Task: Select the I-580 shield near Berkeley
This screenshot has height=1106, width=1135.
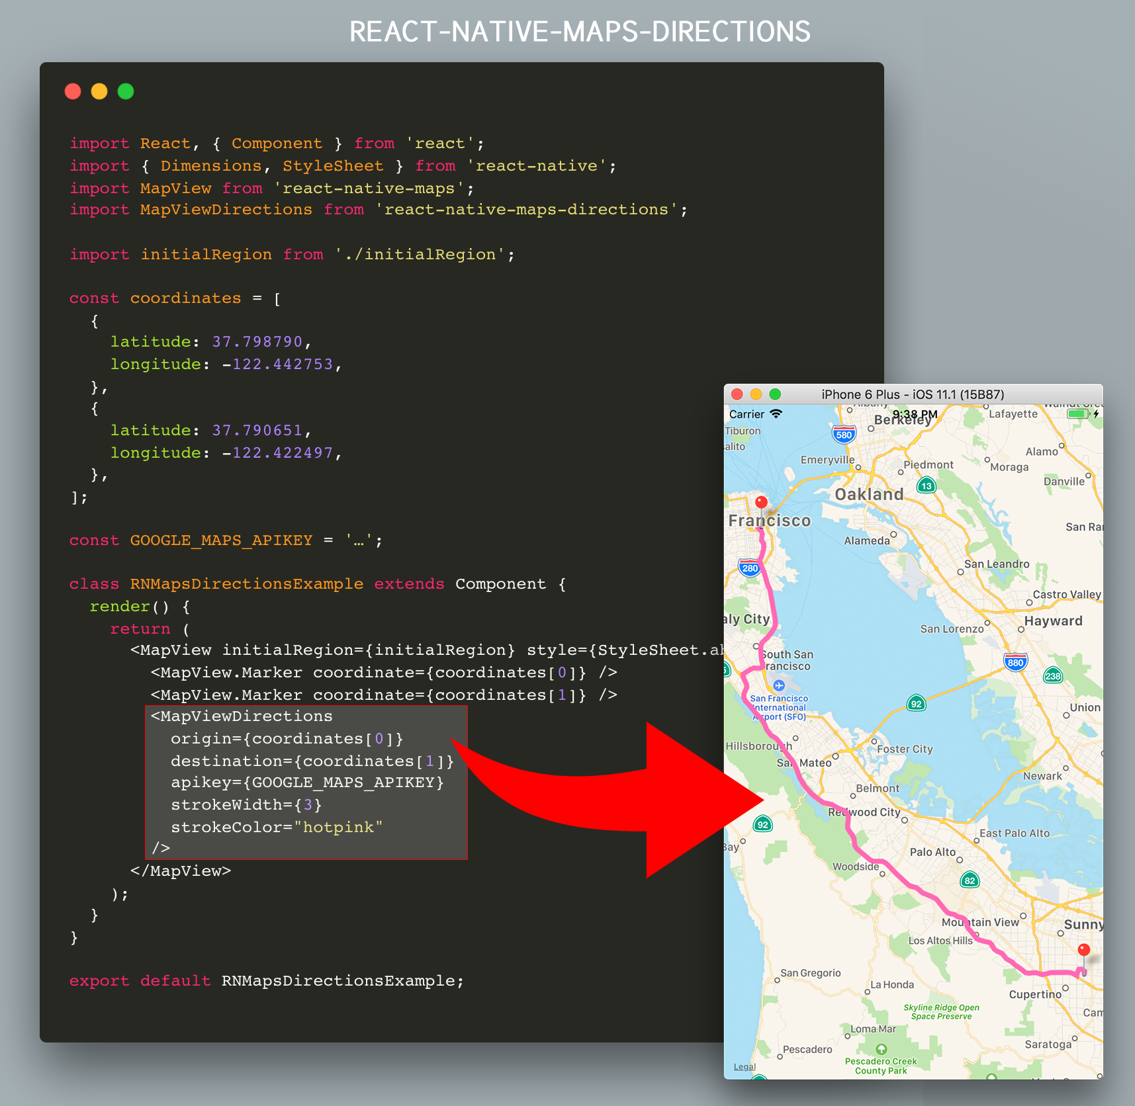Action: pos(844,434)
